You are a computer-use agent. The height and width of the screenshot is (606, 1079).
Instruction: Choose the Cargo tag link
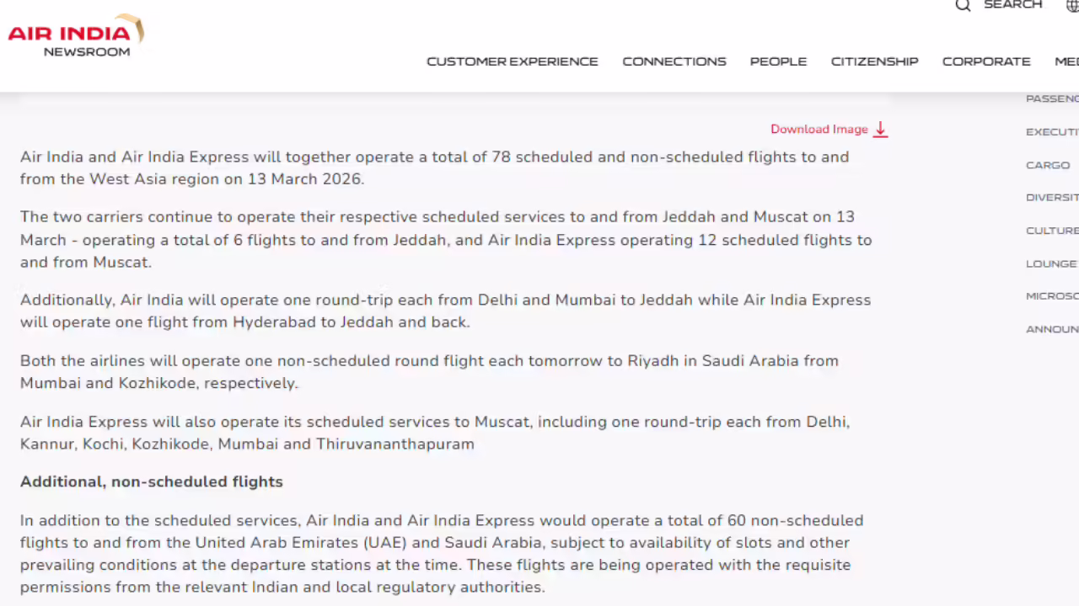point(1048,165)
